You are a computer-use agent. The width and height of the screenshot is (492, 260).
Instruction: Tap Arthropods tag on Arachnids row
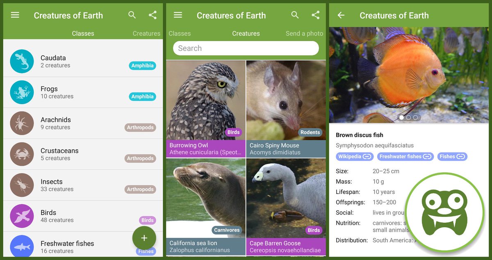click(x=140, y=128)
